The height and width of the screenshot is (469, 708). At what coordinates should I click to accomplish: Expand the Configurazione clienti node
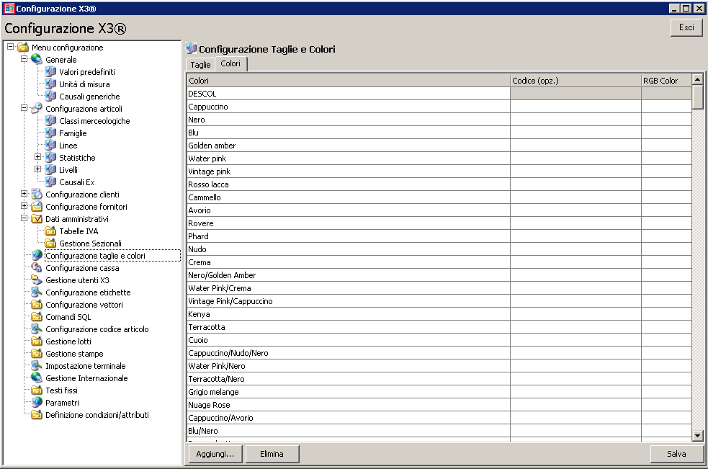pos(24,193)
